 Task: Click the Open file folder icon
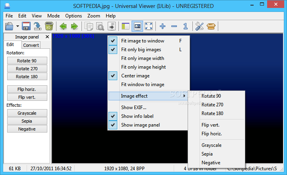(9, 26)
